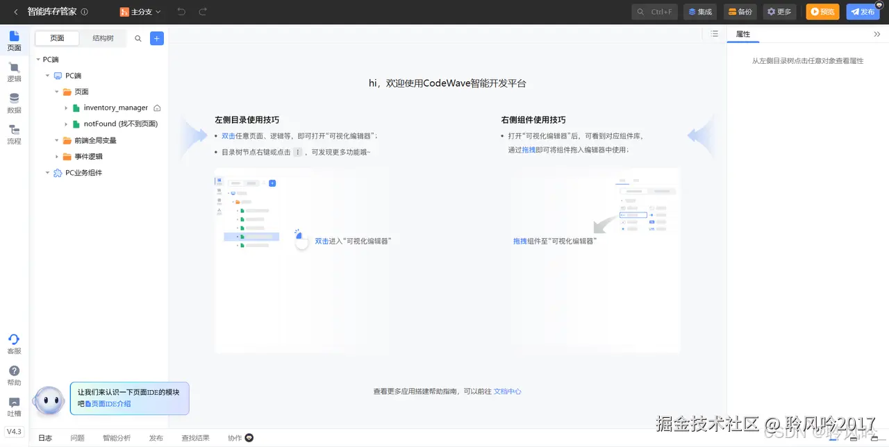Click the undo arrow in the top bar
Viewport: 889px width, 447px height.
[x=181, y=12]
